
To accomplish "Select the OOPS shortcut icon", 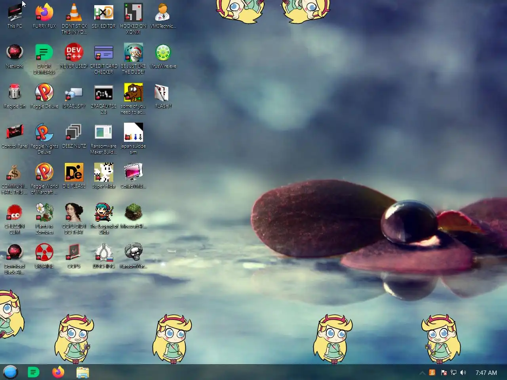I will 74,256.
